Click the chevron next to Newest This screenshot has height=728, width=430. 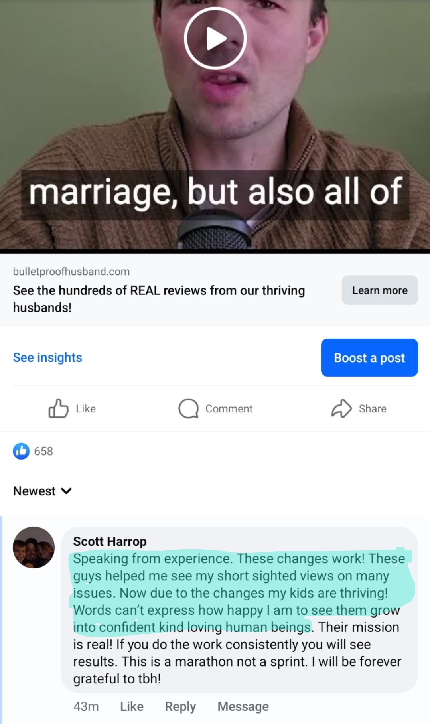[x=66, y=491]
